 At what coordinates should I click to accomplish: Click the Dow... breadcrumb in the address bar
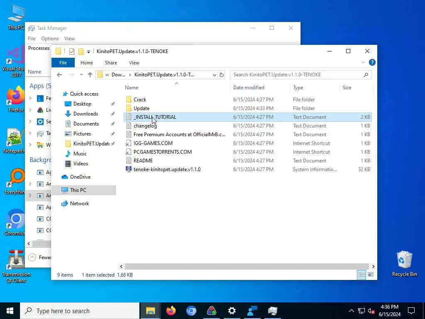[118, 75]
